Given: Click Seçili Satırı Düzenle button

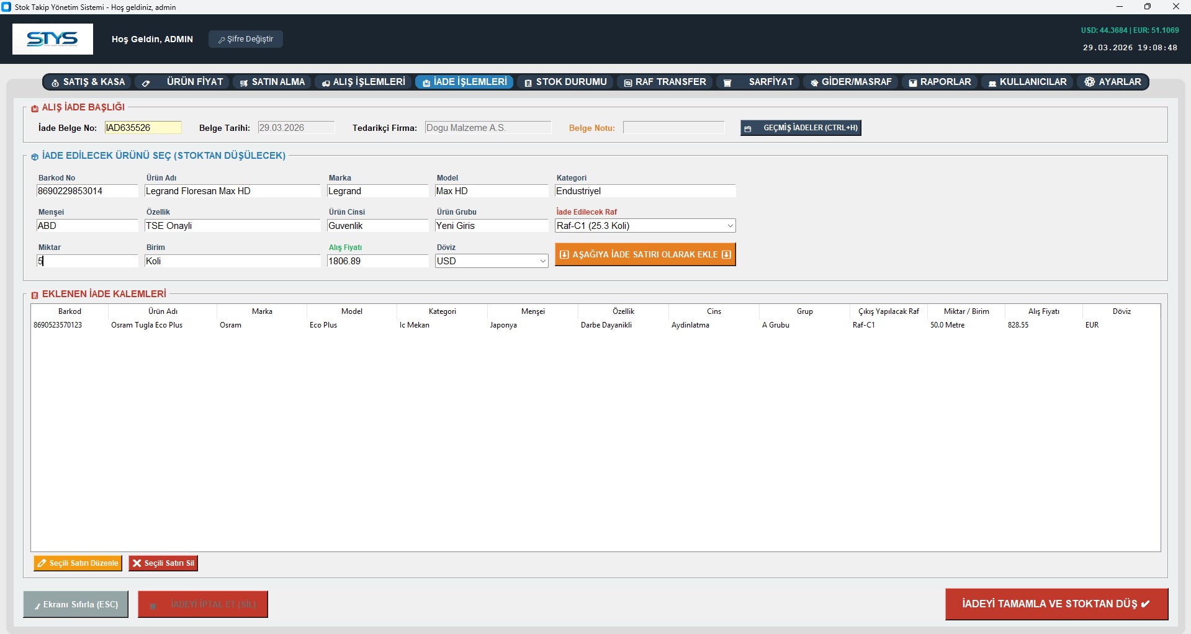Looking at the screenshot, I should pyautogui.click(x=78, y=563).
